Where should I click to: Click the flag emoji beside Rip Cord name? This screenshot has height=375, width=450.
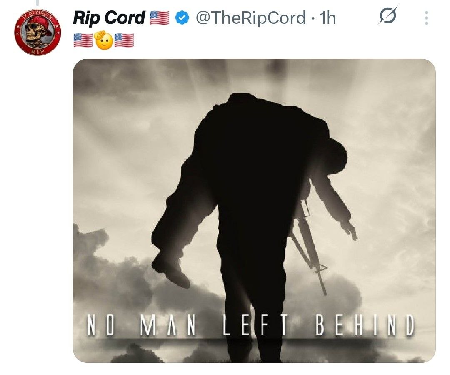[x=160, y=18]
